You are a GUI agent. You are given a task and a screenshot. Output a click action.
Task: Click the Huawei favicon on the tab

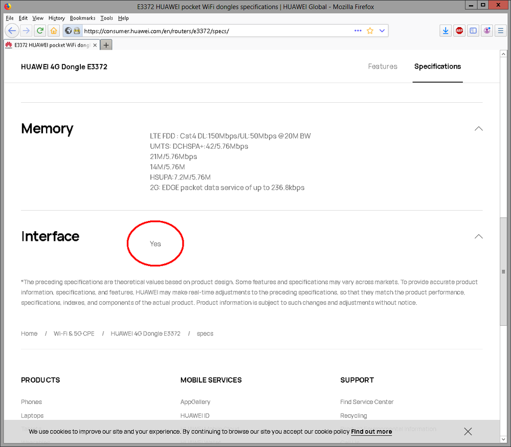tap(9, 45)
